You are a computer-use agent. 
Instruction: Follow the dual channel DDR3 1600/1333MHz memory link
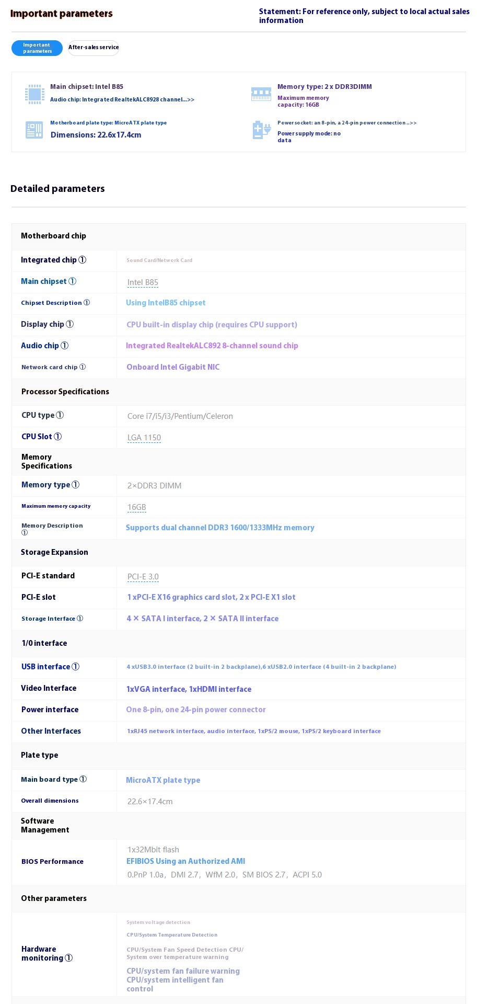tap(220, 528)
